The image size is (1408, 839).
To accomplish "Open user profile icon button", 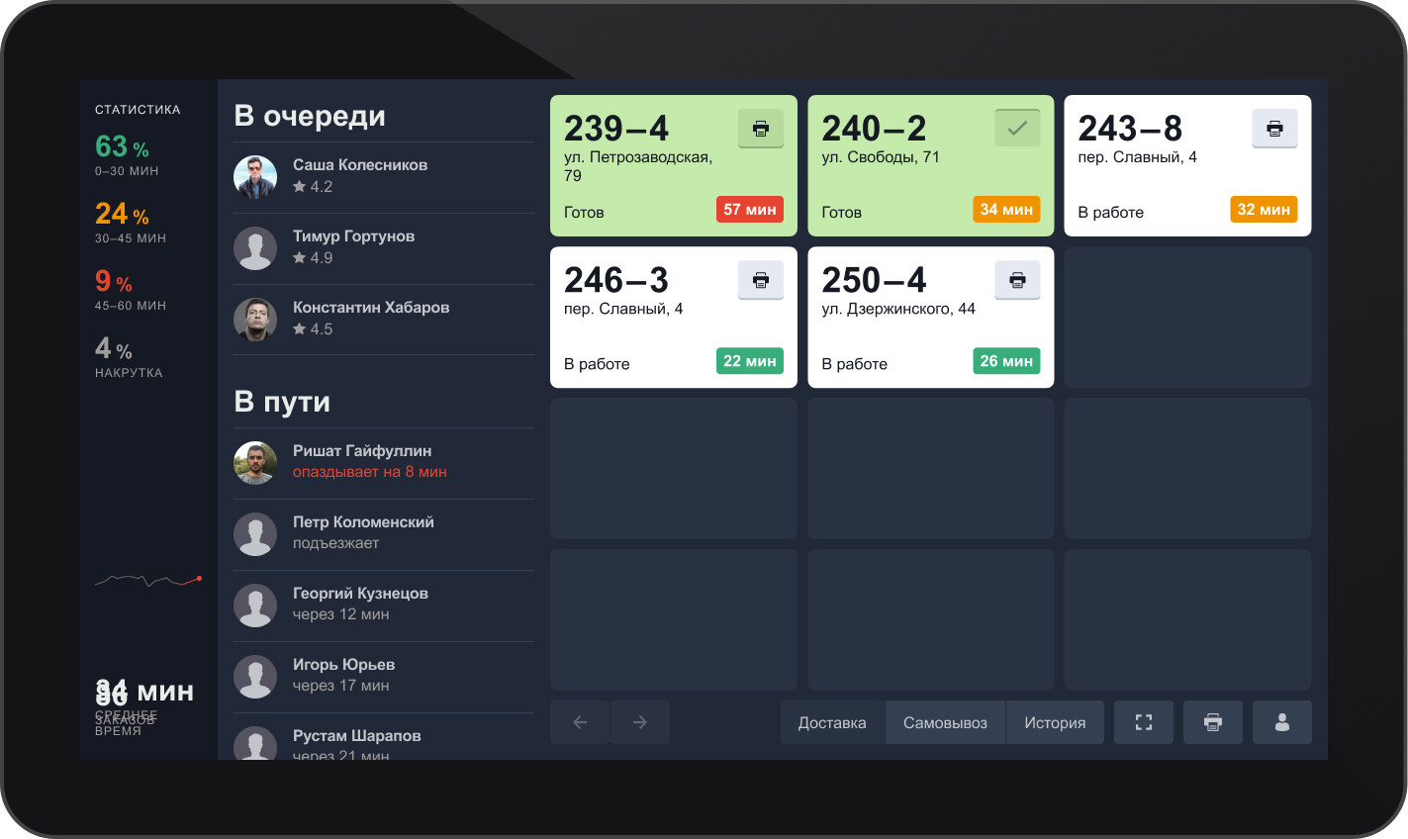I will click(x=1282, y=722).
